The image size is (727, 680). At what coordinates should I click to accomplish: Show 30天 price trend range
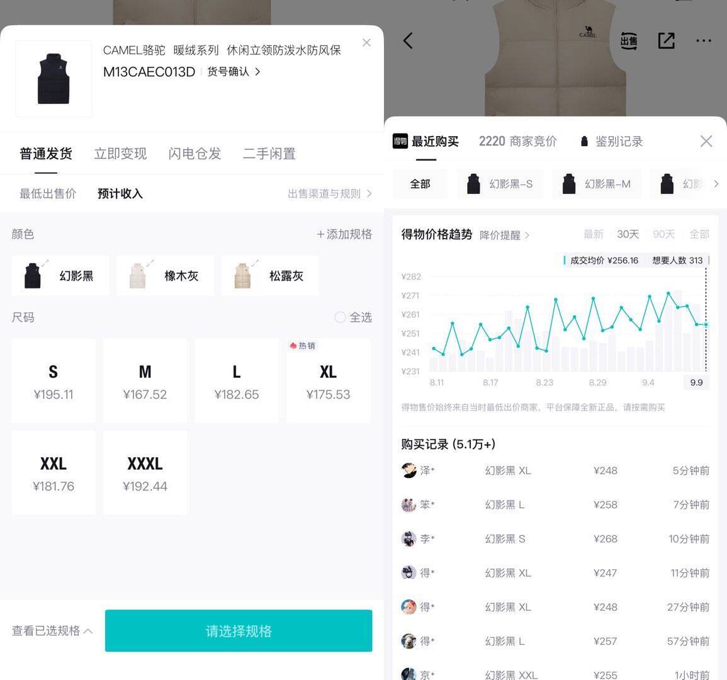pos(628,234)
